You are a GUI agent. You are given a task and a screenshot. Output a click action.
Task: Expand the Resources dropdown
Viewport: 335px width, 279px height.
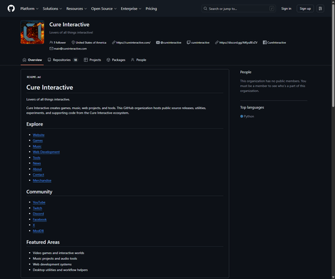tap(77, 8)
